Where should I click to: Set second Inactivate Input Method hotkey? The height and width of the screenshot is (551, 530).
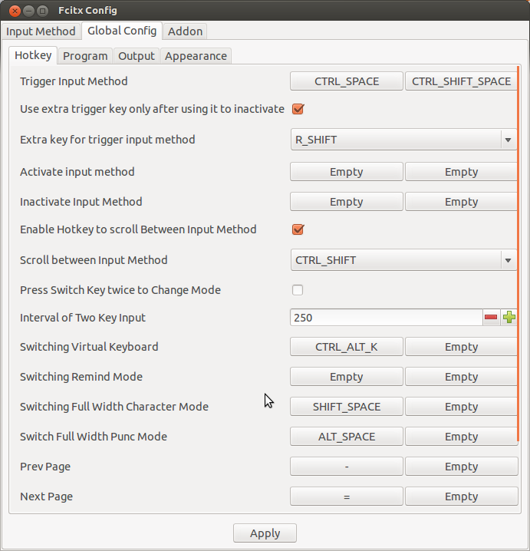pos(461,201)
